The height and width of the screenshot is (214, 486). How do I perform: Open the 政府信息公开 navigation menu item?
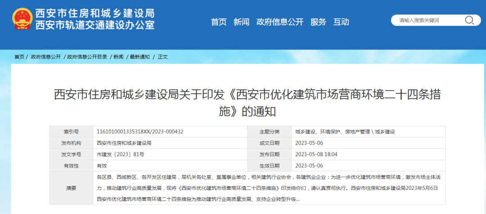(280, 22)
